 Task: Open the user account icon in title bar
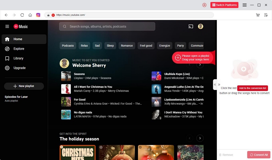(204, 5)
